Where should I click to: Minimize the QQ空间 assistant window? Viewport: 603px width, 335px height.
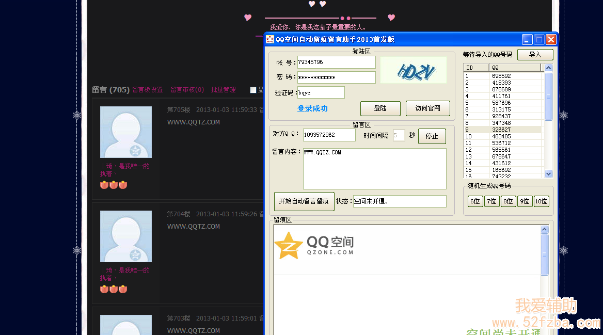[x=527, y=40]
